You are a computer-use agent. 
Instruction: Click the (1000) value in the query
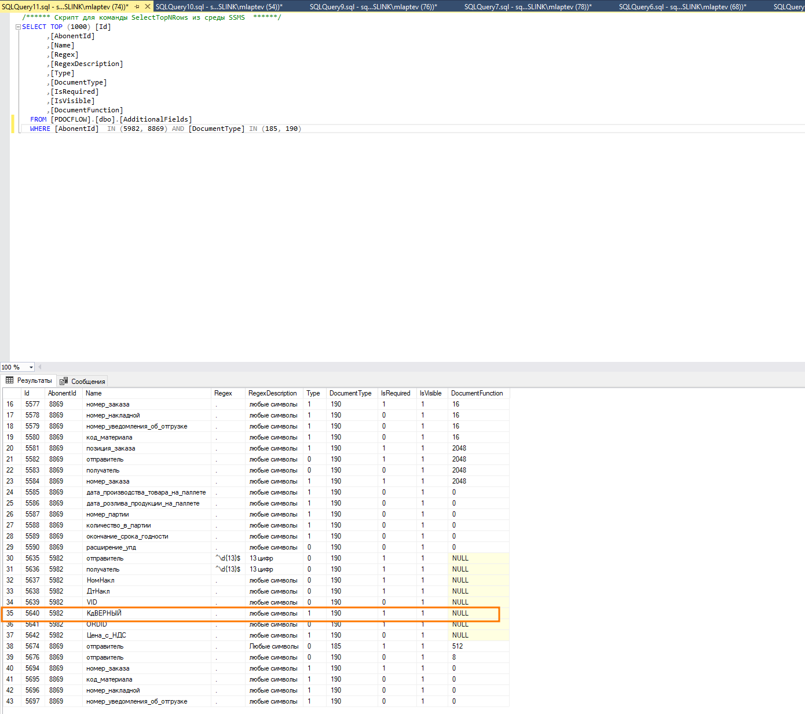tap(79, 27)
